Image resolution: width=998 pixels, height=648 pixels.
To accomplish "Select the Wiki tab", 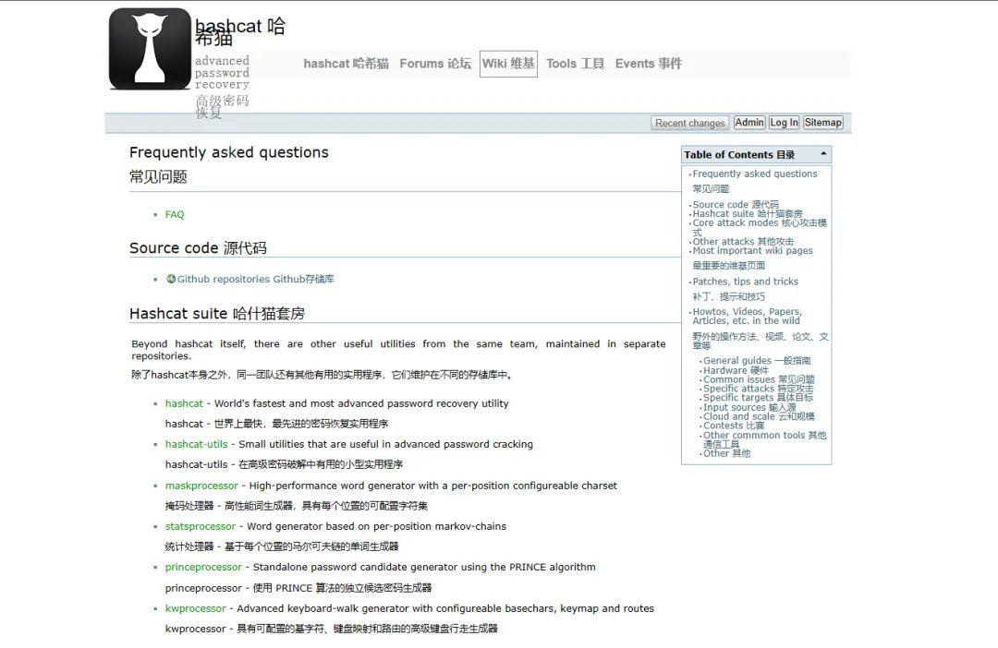I will (508, 64).
